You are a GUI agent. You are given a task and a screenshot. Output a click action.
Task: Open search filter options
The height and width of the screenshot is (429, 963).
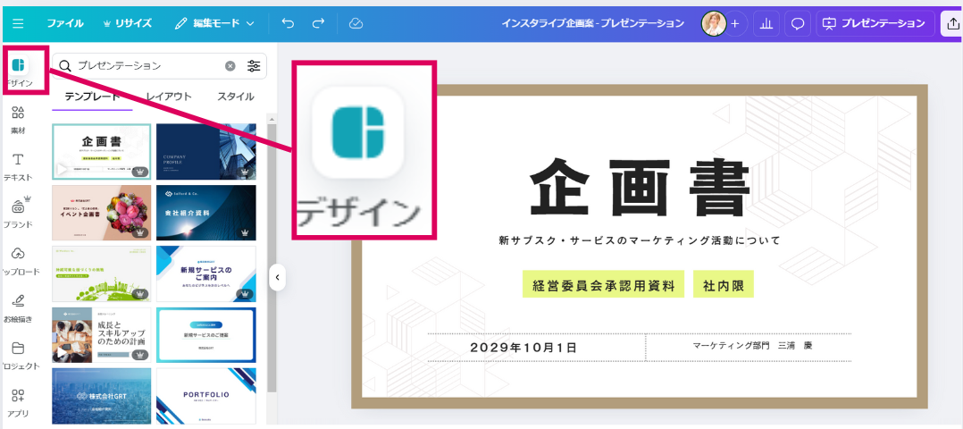[x=255, y=66]
